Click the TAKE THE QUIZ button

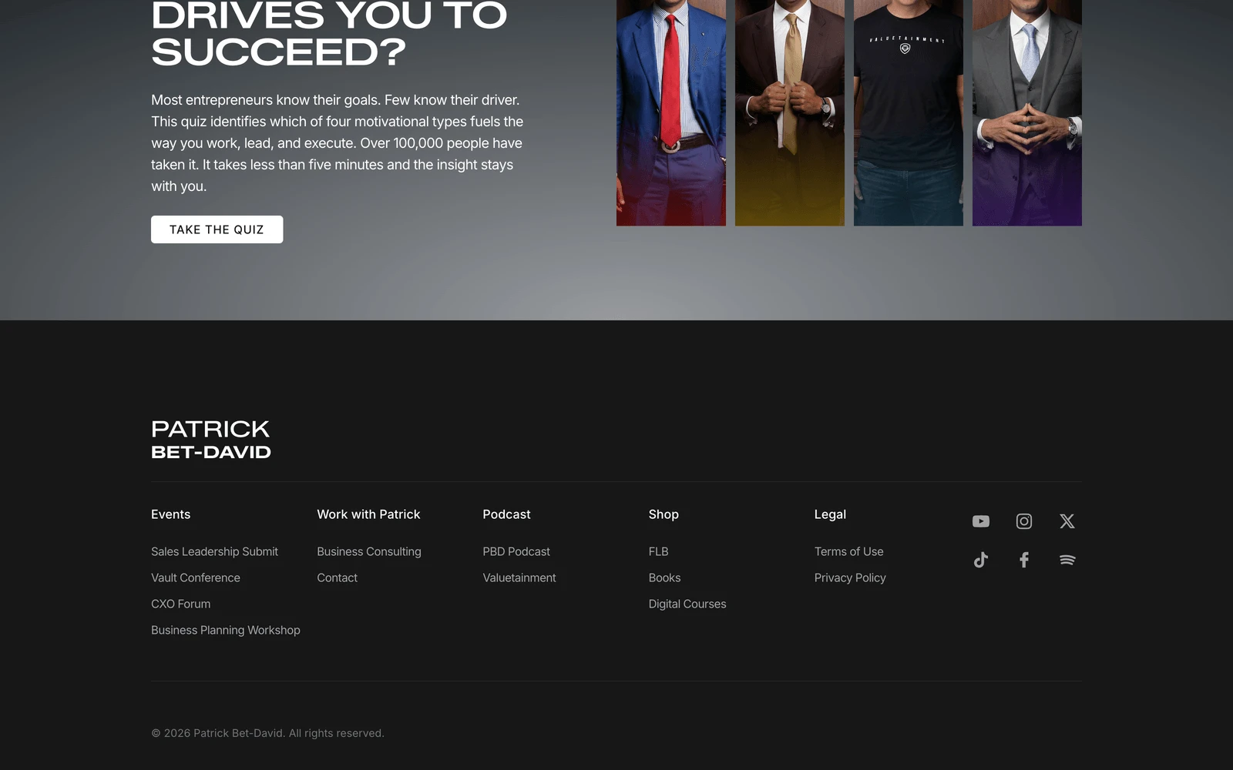click(217, 229)
